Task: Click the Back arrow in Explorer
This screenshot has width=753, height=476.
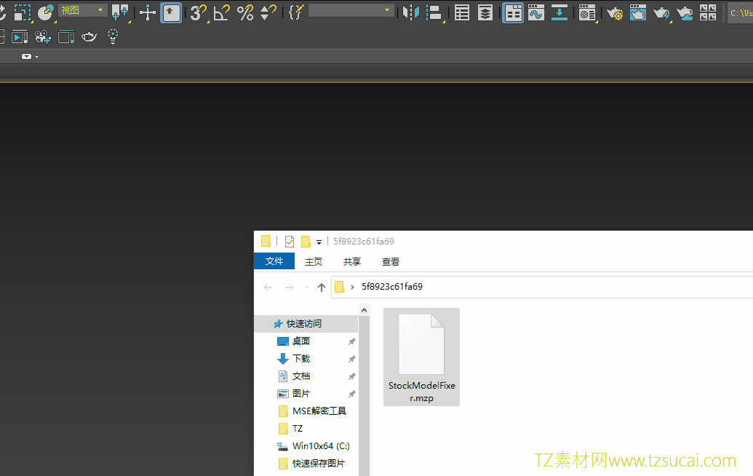Action: click(x=268, y=287)
